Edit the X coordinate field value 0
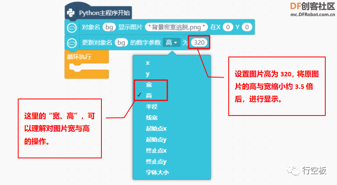This screenshot has width=337, height=185. click(228, 27)
